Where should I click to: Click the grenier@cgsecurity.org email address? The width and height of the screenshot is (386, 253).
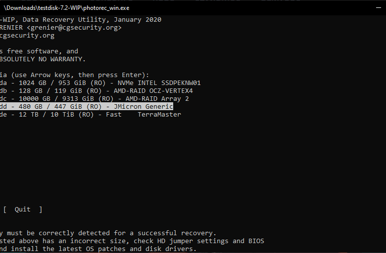click(74, 28)
